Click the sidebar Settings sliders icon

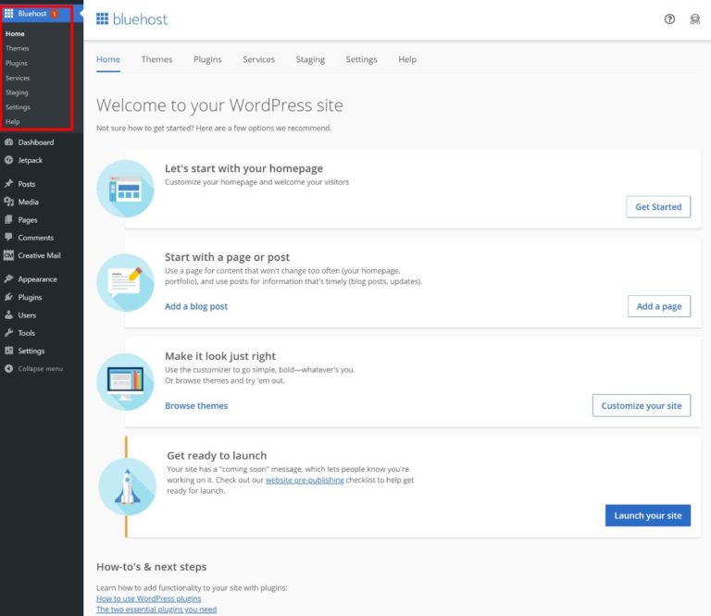click(8, 351)
